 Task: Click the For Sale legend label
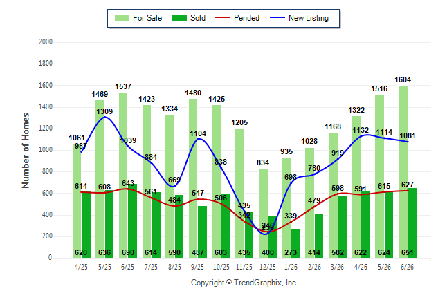pos(147,18)
